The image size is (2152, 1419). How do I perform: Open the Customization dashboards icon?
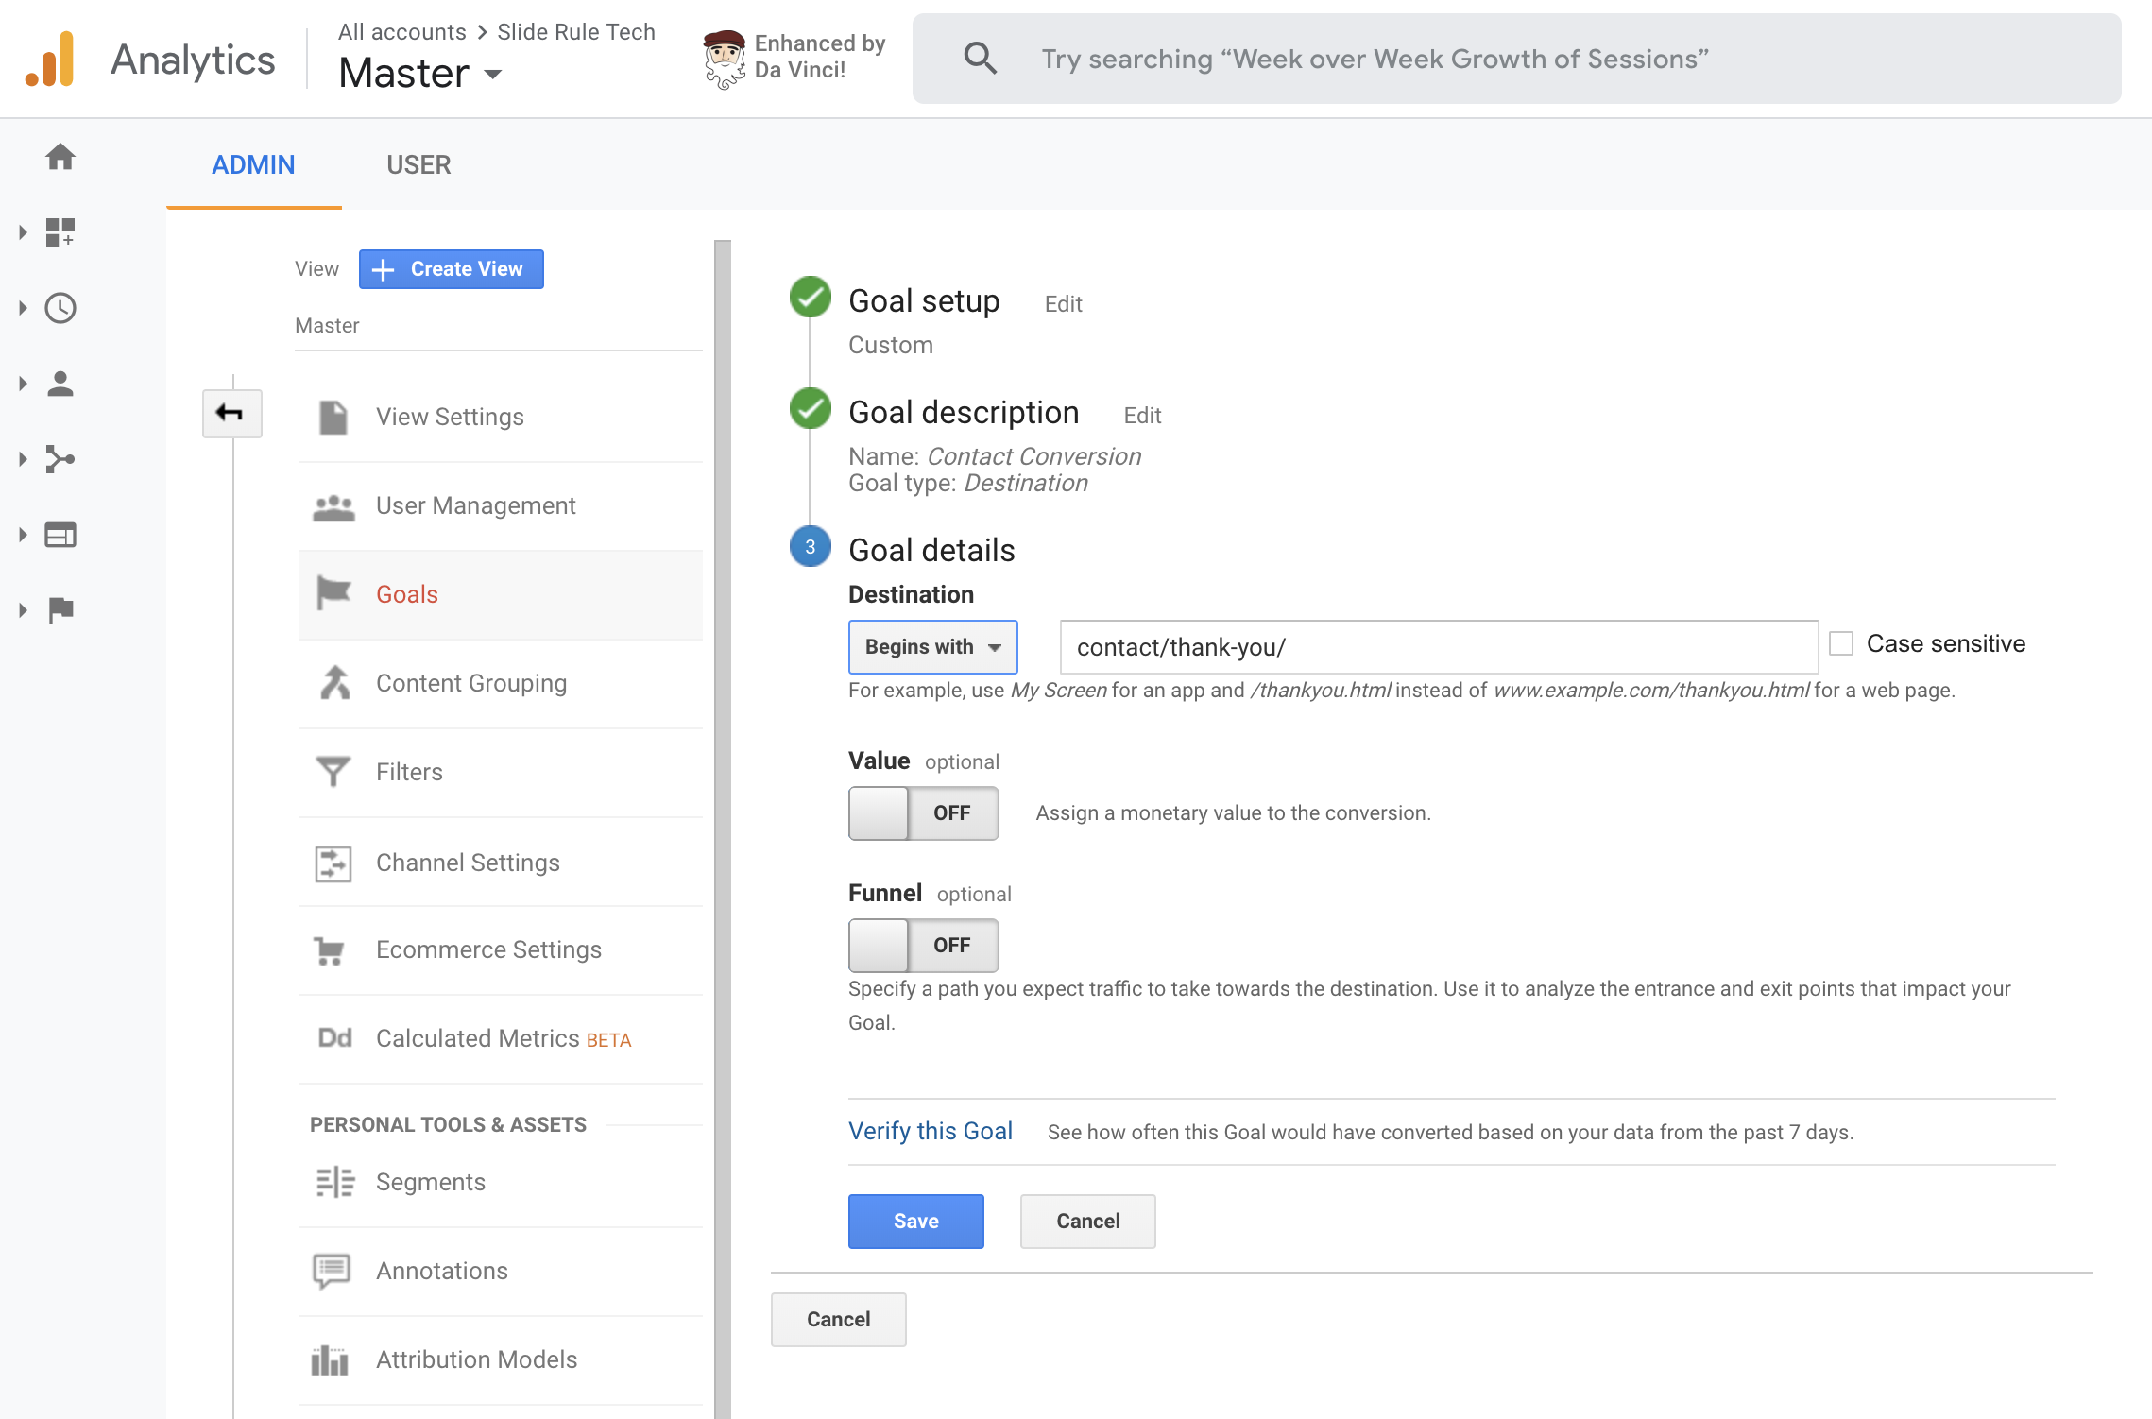(x=60, y=232)
